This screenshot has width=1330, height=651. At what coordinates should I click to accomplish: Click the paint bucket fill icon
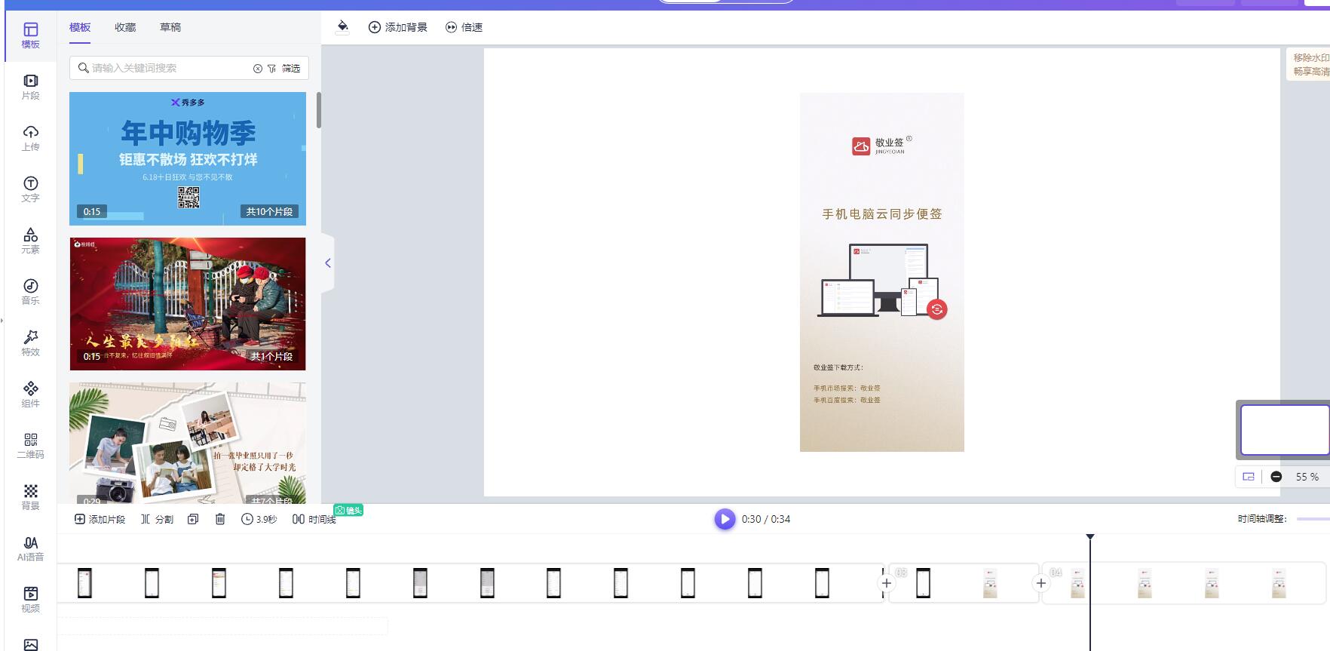coord(342,27)
